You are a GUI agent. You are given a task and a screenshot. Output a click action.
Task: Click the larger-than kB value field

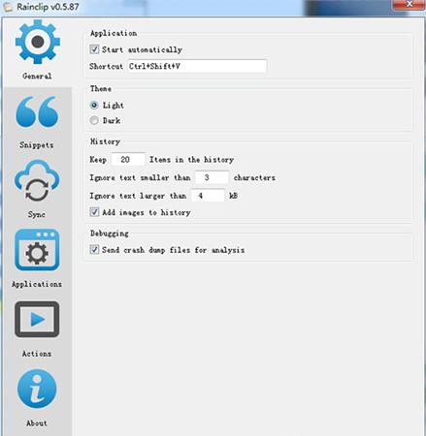(x=208, y=196)
